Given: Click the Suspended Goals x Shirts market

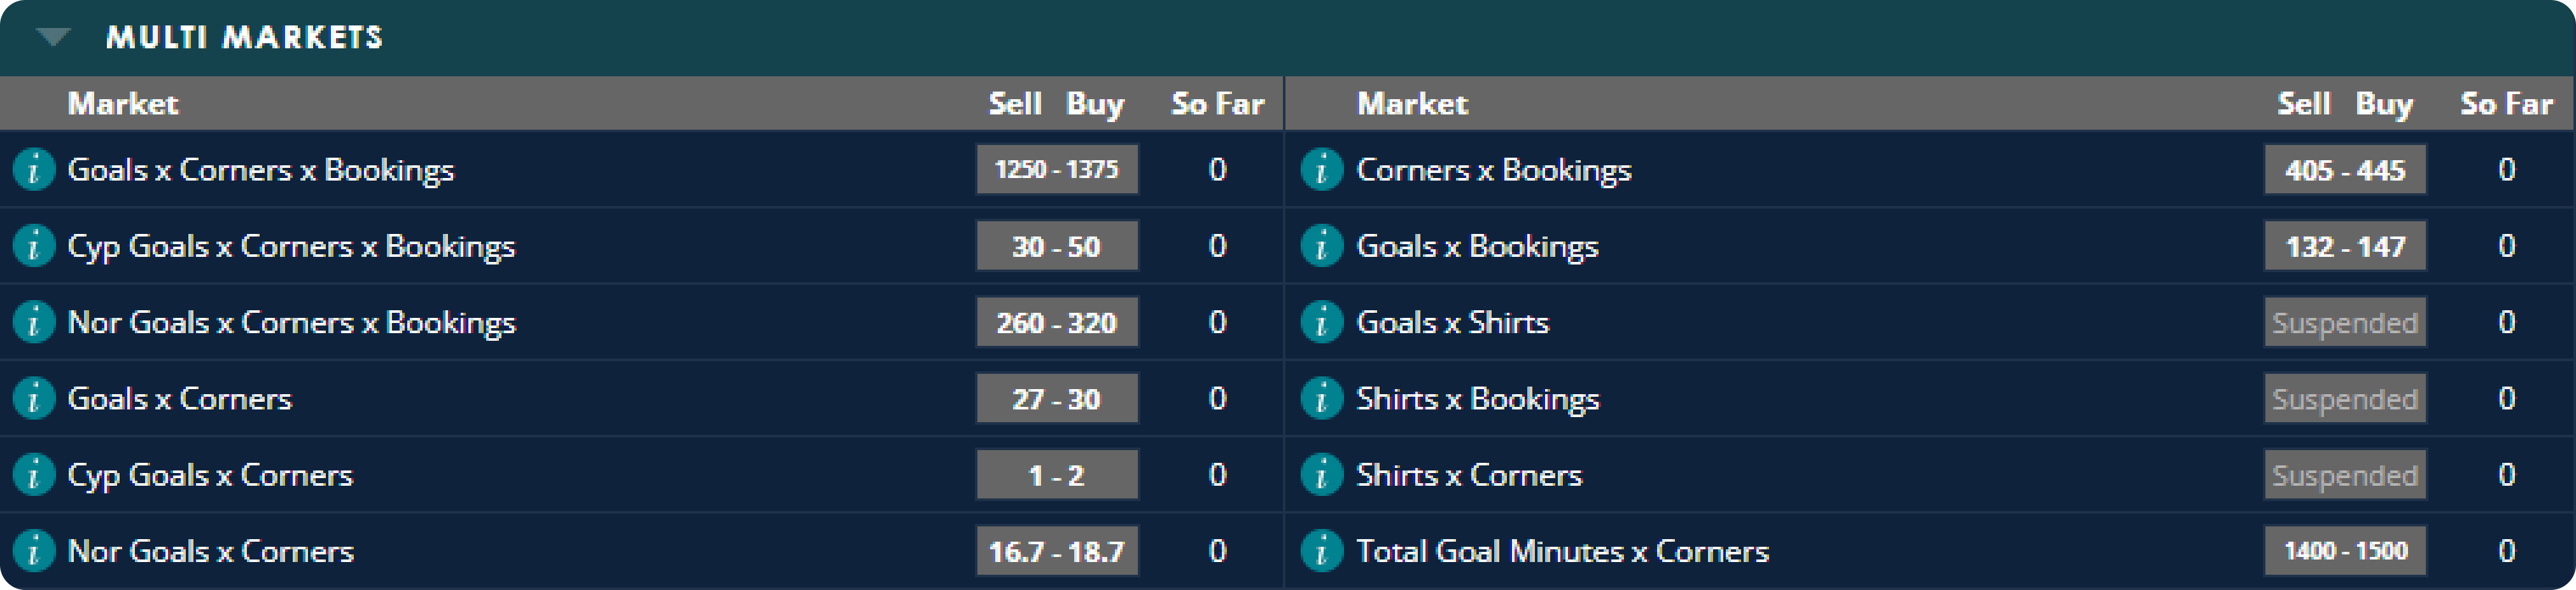Looking at the screenshot, I should coord(2345,322).
